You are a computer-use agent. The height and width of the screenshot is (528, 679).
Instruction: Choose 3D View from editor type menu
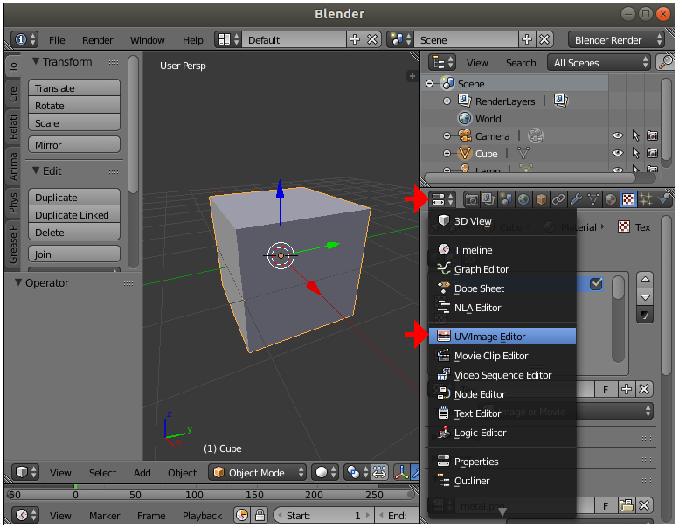point(502,221)
